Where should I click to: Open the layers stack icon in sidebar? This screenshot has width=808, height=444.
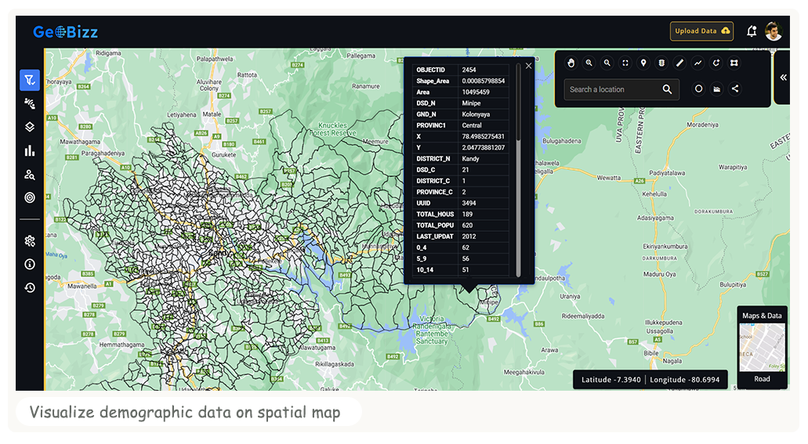(30, 127)
